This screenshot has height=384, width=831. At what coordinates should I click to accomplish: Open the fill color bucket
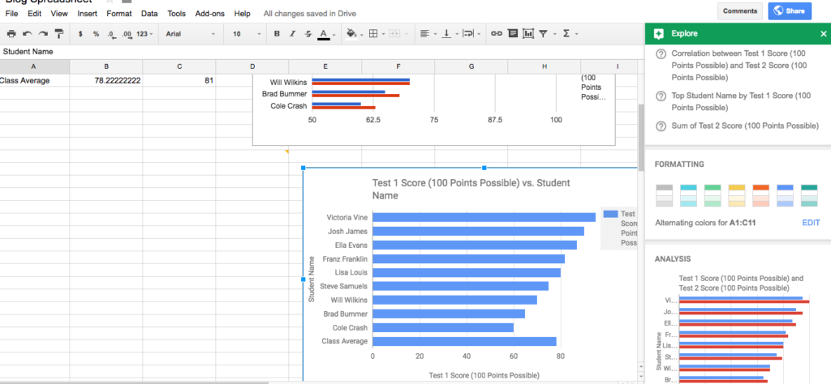pos(351,34)
